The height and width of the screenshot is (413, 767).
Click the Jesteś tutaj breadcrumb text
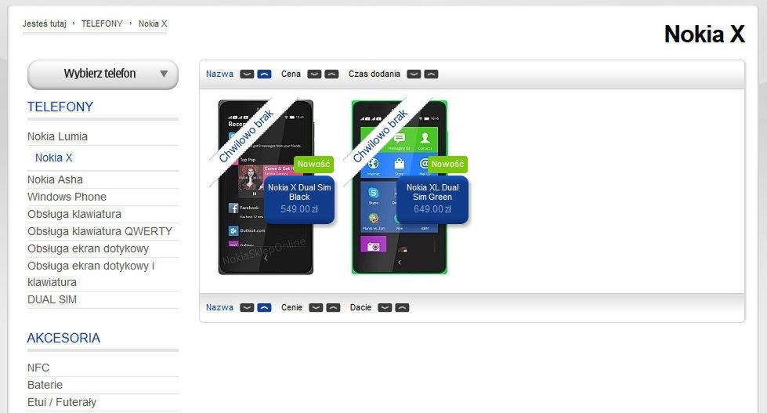(44, 24)
